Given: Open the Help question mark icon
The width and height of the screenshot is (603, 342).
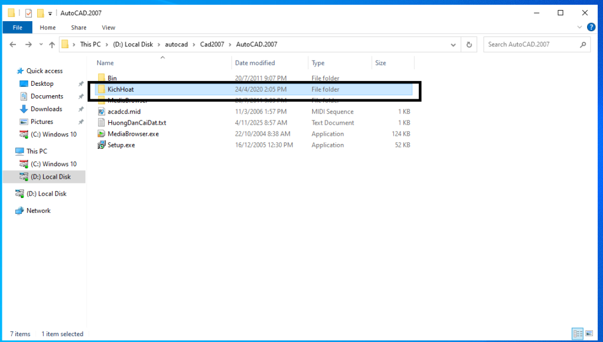Looking at the screenshot, I should click(x=591, y=28).
